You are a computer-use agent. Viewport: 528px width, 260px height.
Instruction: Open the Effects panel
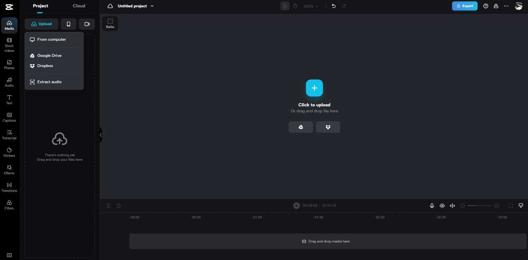coord(9,170)
